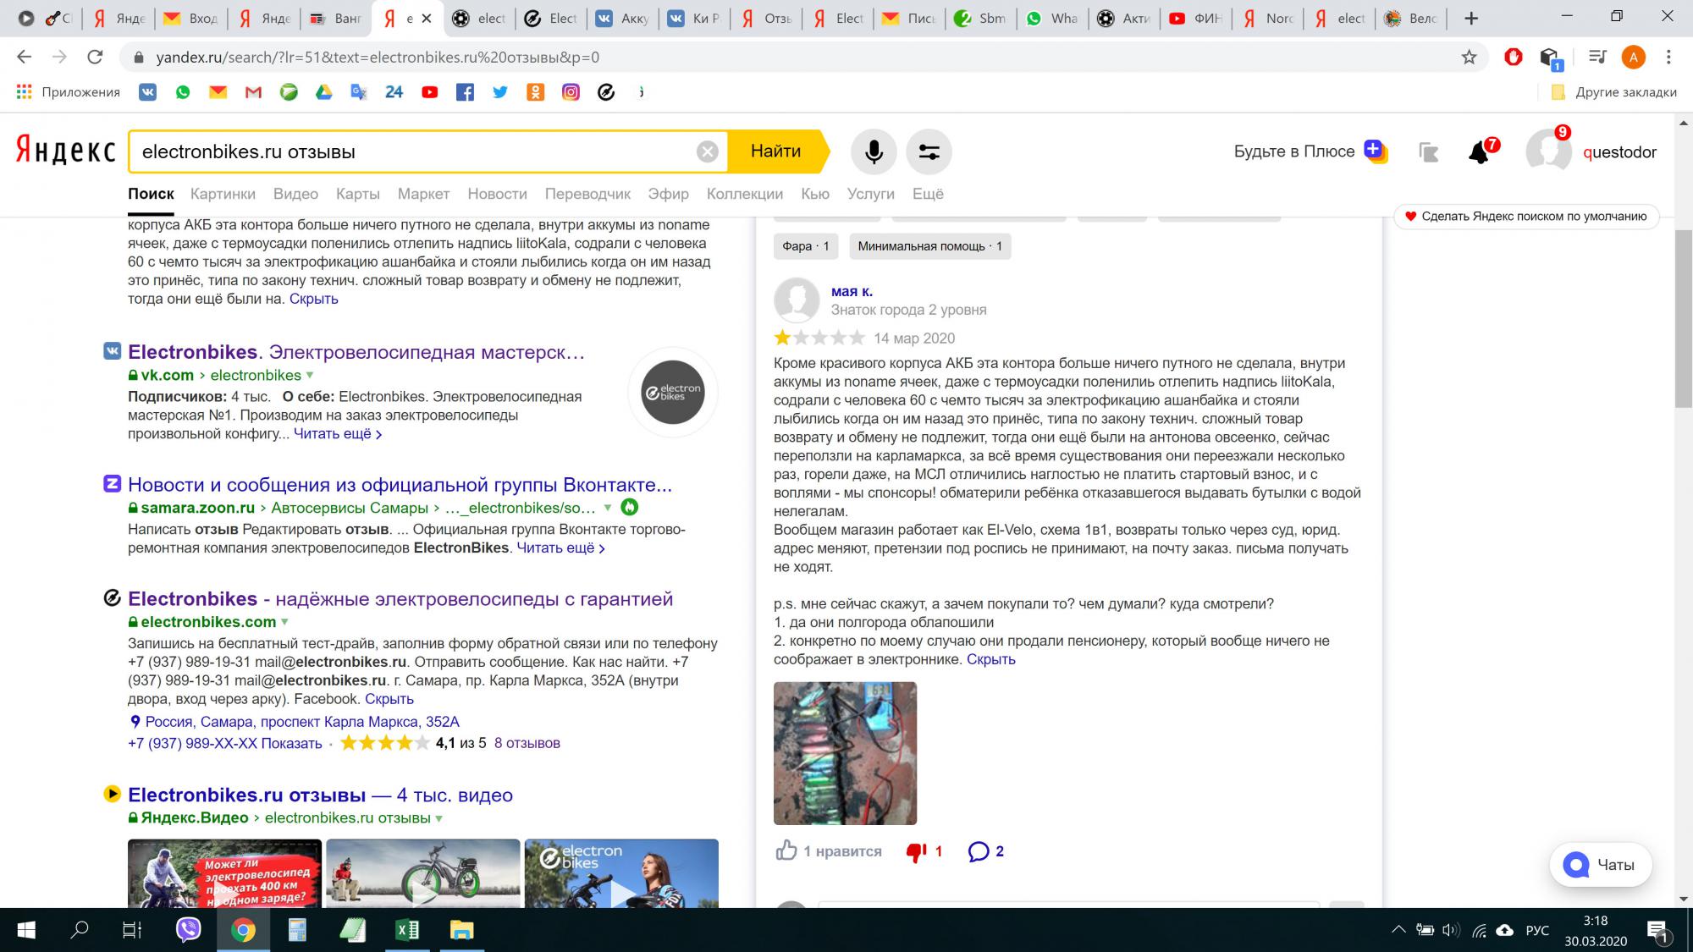
Task: Switch to Маркет search tab
Action: point(423,194)
